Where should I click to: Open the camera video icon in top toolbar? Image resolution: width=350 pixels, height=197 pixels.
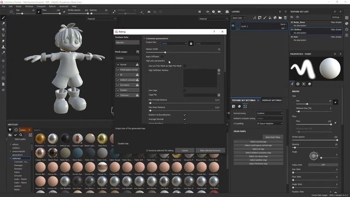pyautogui.click(x=219, y=11)
